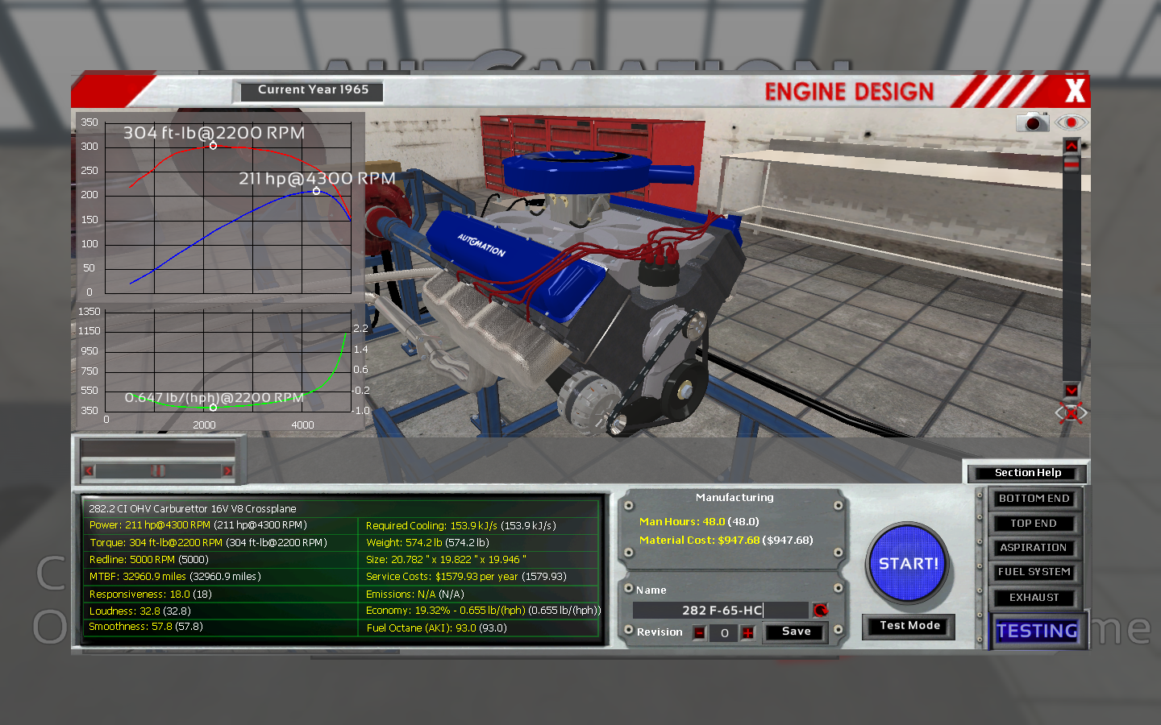Click the horizontal slider handle
Screen dimensions: 1161x725
coord(159,471)
